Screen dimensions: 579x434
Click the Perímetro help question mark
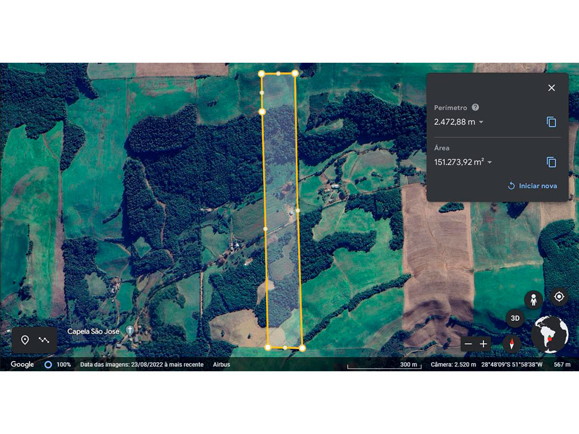pos(476,107)
